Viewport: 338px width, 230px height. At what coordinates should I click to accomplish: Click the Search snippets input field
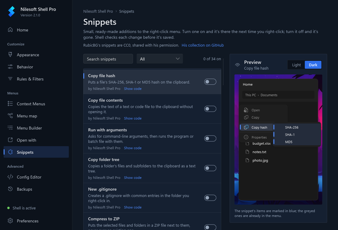point(108,59)
